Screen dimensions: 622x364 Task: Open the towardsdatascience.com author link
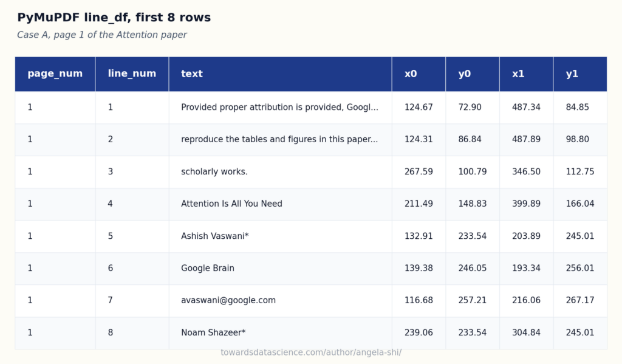point(311,352)
